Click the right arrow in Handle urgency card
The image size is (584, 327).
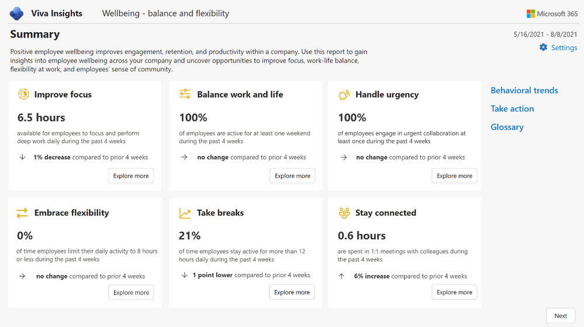point(344,157)
